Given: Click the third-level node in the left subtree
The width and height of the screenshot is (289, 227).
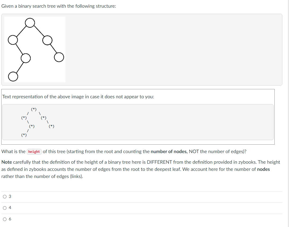Looking at the screenshot, I should click(26, 58).
